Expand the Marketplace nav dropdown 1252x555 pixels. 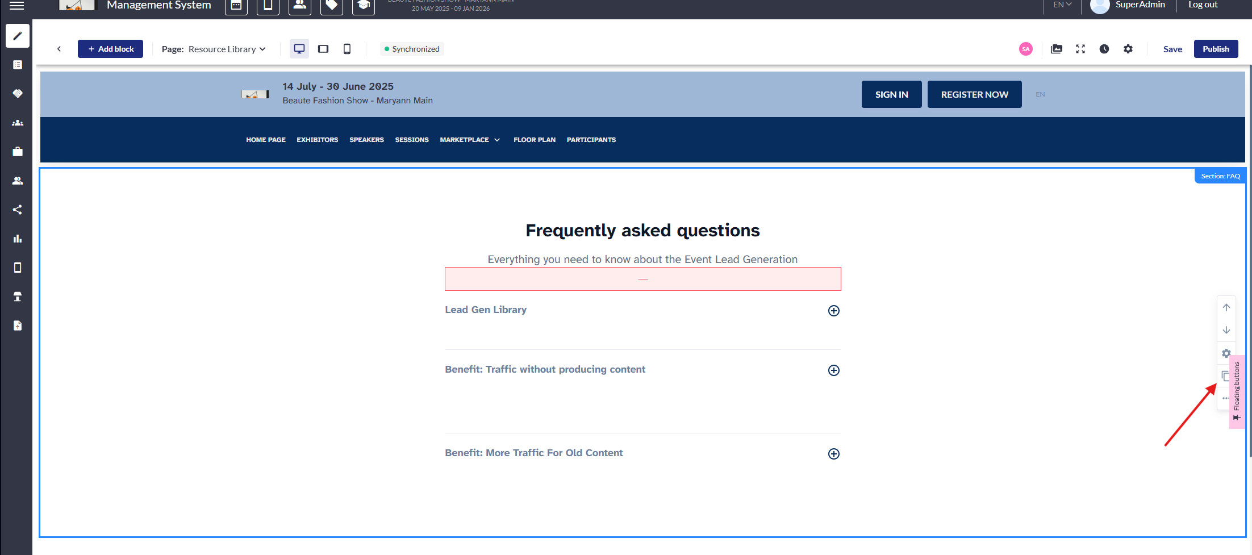470,140
